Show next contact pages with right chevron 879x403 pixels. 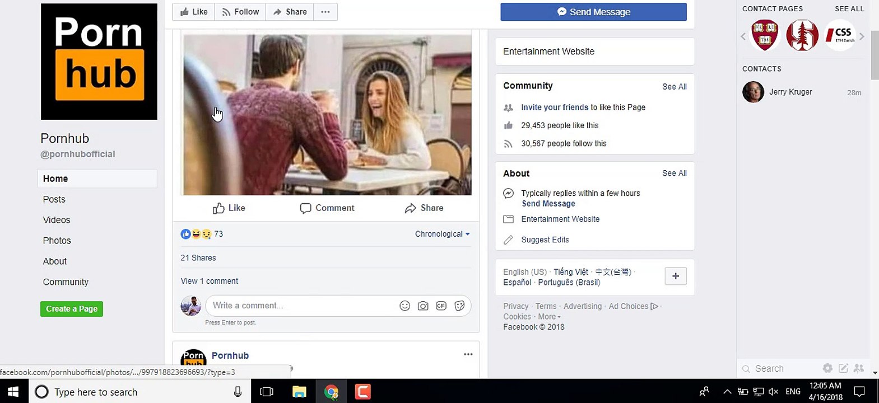[x=862, y=36]
